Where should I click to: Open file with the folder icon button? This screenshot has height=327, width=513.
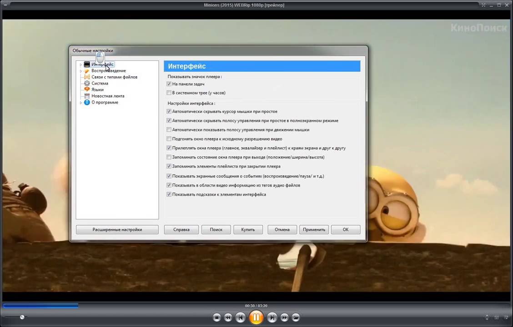296,317
